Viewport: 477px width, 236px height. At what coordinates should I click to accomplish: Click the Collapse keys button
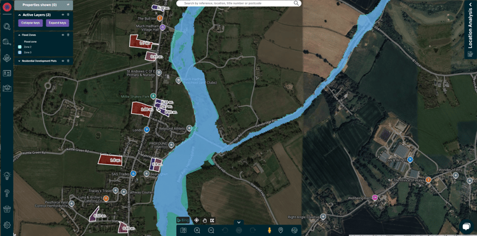(x=31, y=23)
